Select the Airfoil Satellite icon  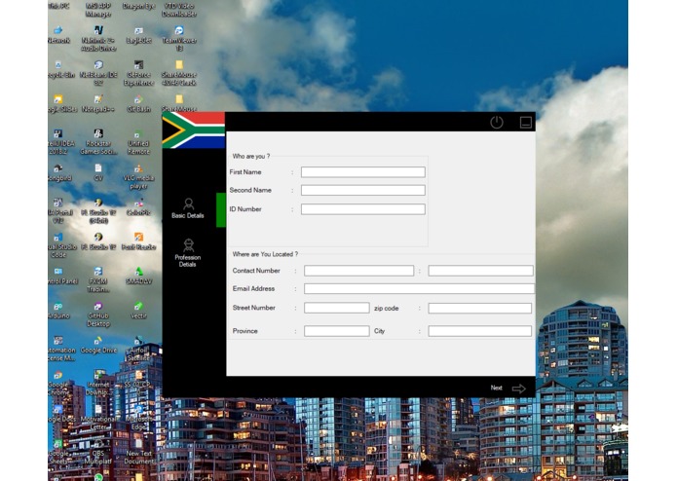(138, 349)
